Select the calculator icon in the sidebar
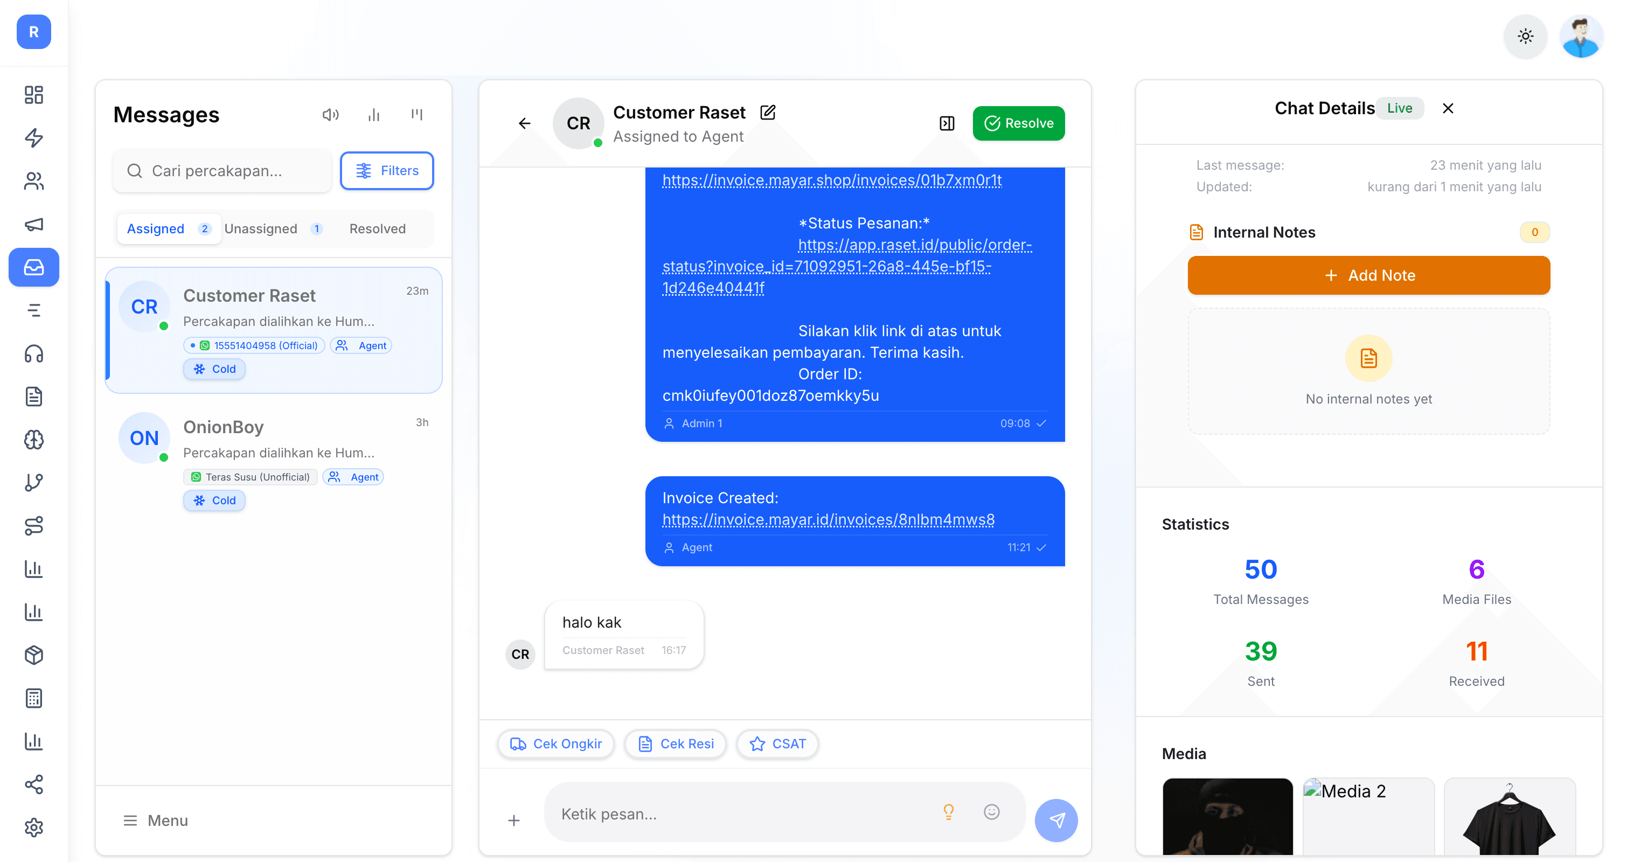 pos(33,697)
